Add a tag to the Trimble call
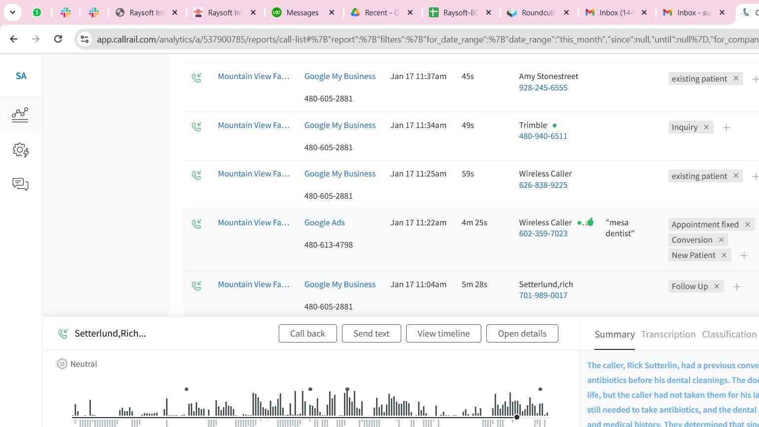 pyautogui.click(x=726, y=128)
